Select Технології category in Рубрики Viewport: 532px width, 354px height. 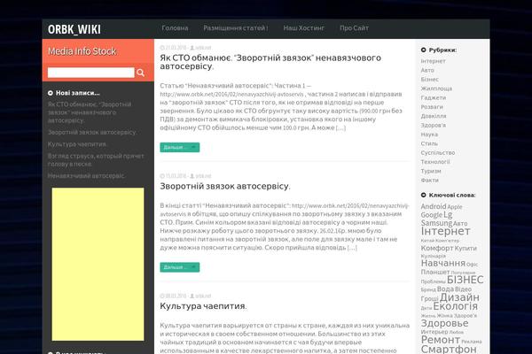435,162
